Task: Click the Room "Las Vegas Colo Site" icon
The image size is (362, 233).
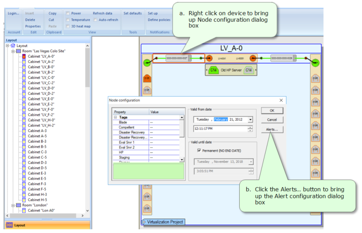Action: point(18,51)
